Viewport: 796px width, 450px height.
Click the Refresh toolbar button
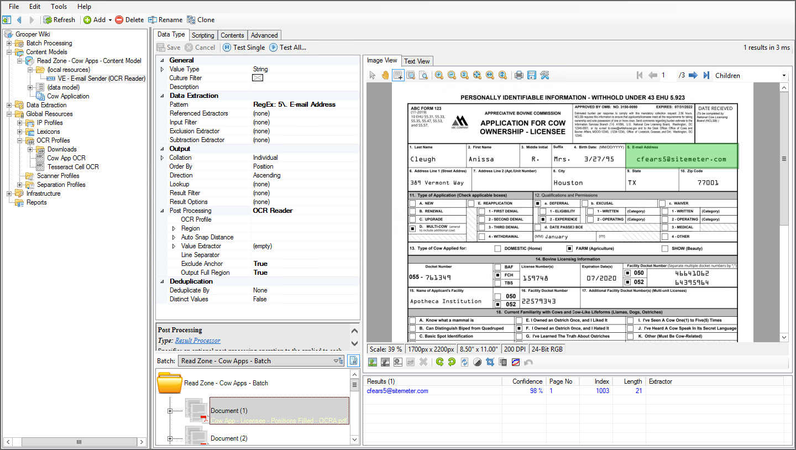59,20
